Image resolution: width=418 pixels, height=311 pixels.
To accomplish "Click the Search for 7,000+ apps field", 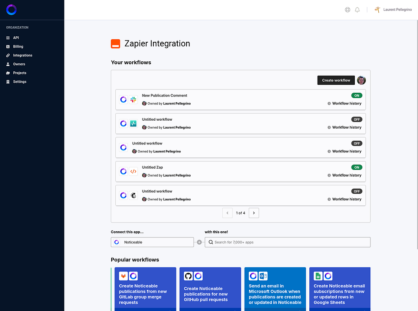I will pyautogui.click(x=288, y=242).
